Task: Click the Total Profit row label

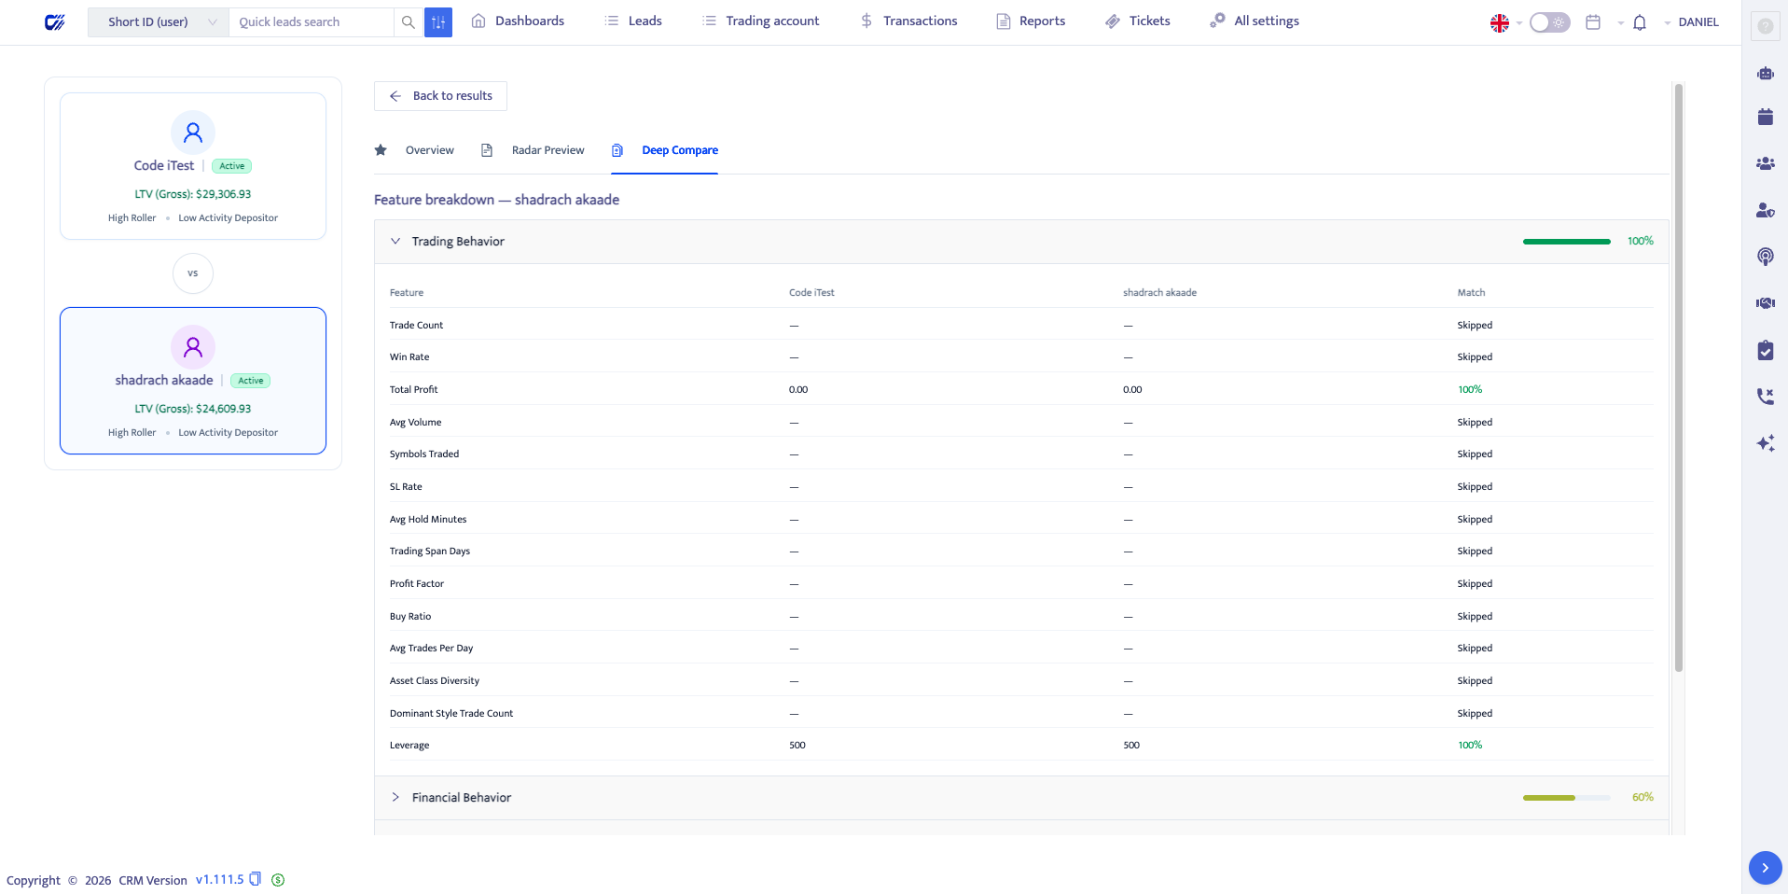Action: click(413, 389)
